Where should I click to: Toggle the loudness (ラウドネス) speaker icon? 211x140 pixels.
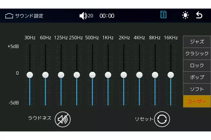(x=63, y=119)
